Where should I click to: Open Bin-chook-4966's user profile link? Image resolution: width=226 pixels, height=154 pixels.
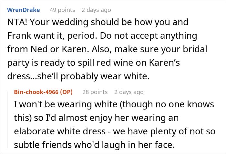pyautogui.click(x=36, y=92)
